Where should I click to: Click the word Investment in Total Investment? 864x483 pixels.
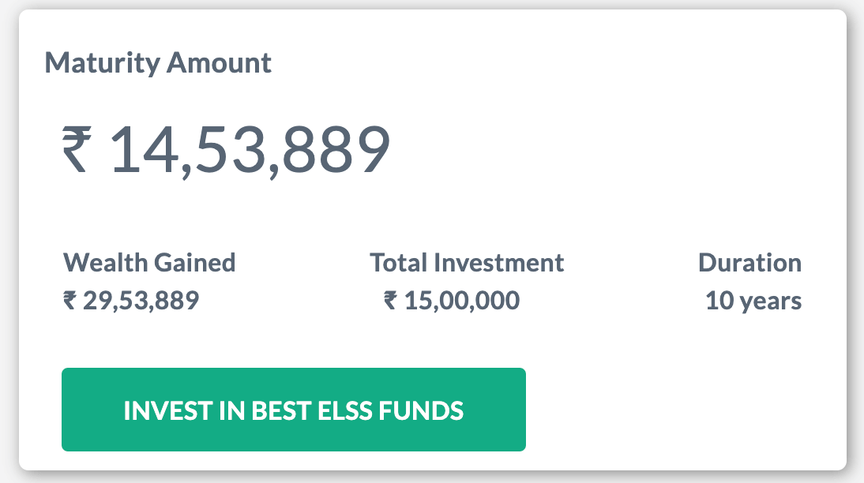point(503,262)
